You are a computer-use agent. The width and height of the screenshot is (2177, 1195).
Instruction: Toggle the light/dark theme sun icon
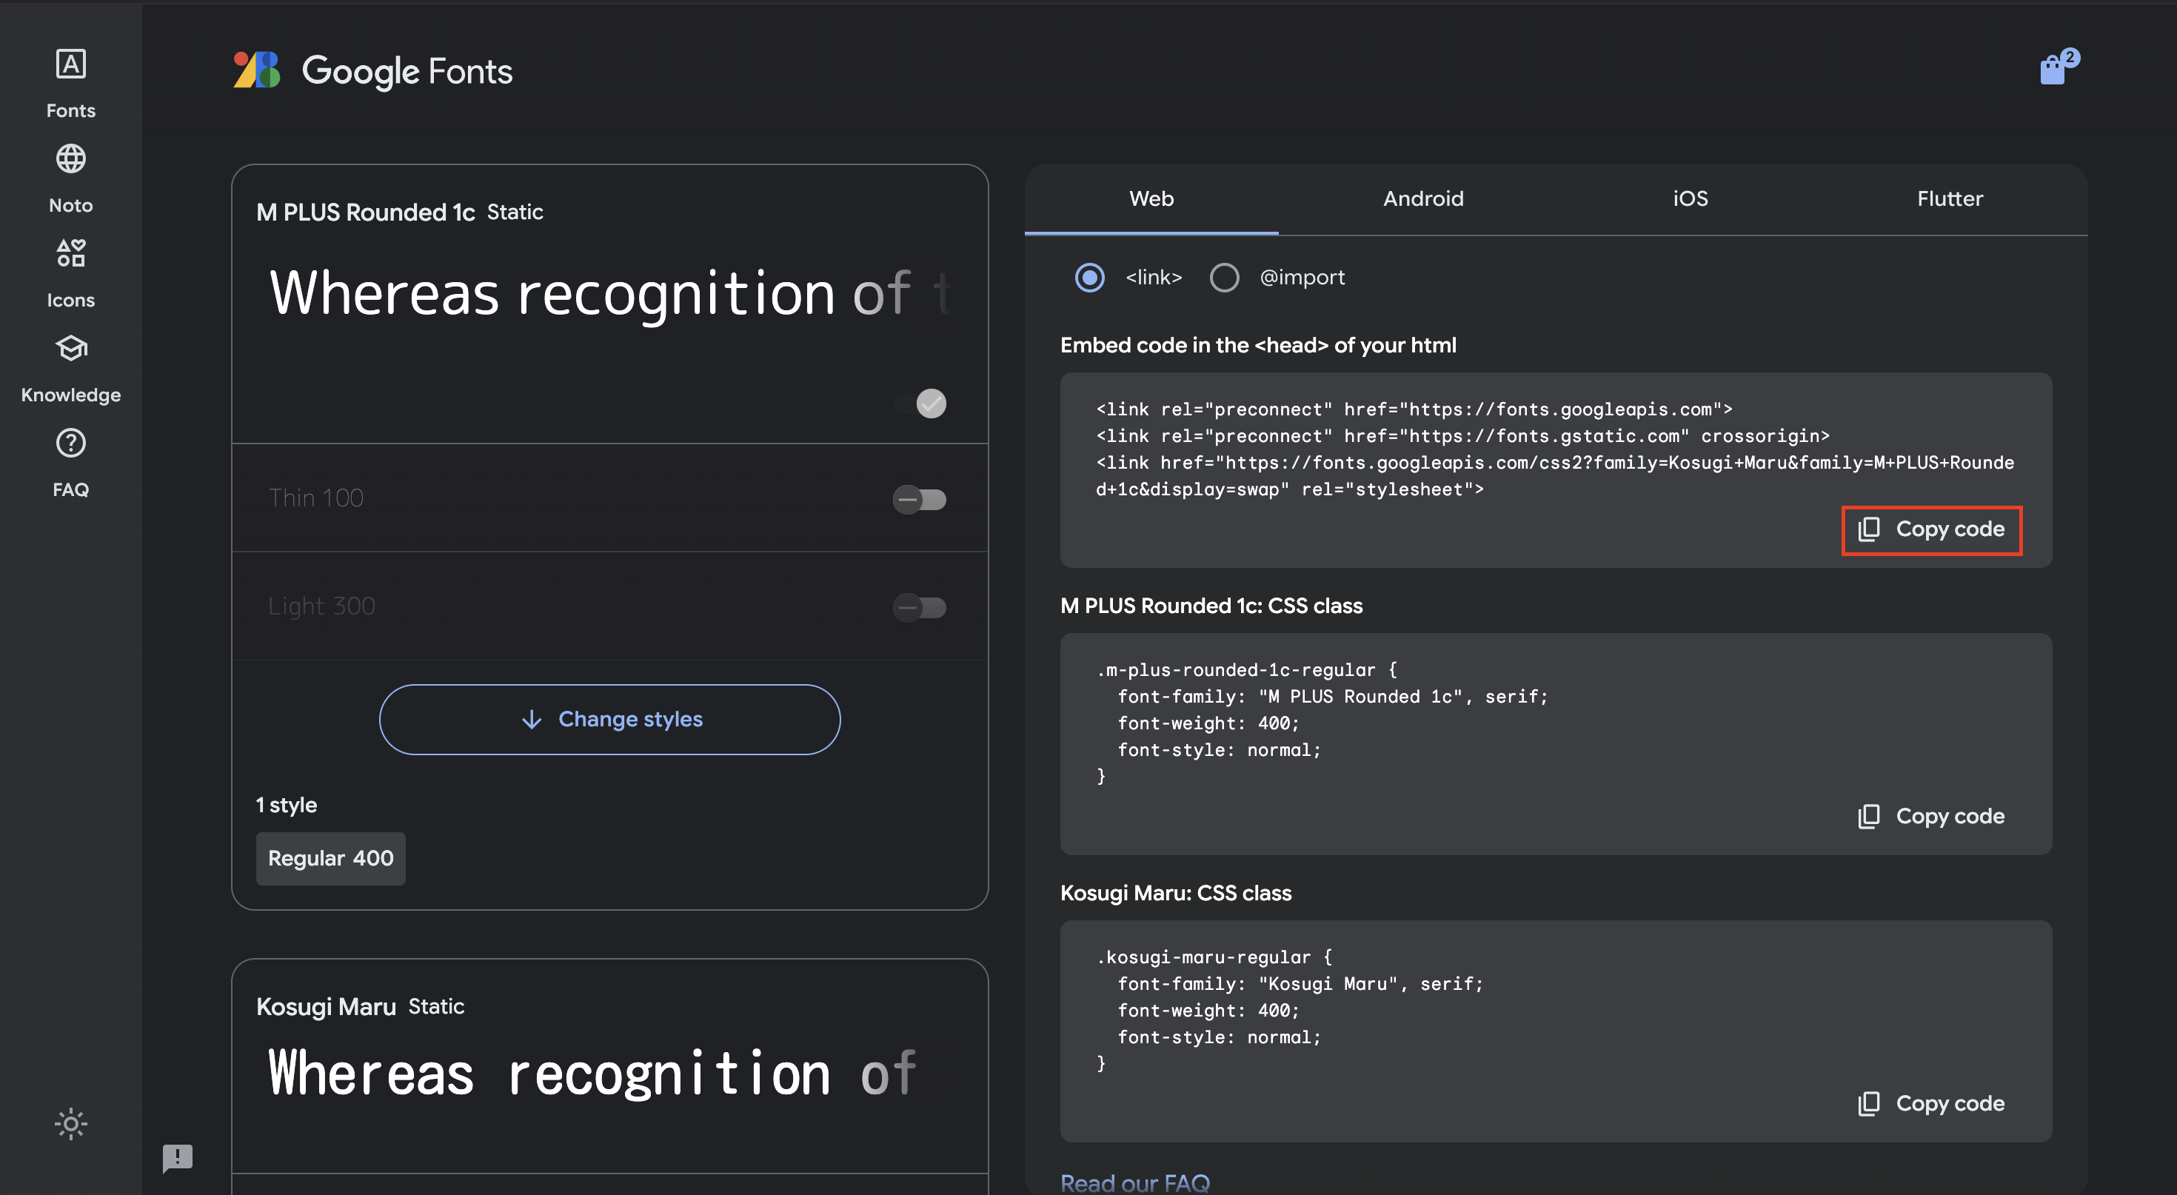pos(71,1124)
